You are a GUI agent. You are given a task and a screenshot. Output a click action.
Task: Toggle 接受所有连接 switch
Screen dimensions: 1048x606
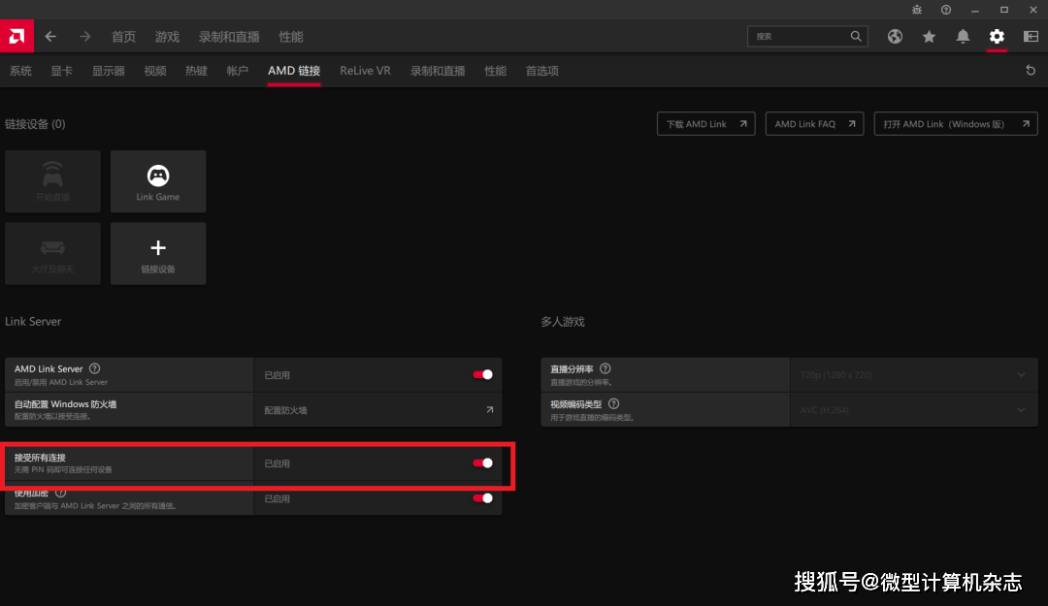point(482,463)
